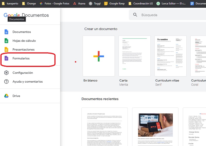Image resolution: width=206 pixels, height=146 pixels.
Task: Choose the Curriculum vitae Serif template
Action: pos(170,56)
